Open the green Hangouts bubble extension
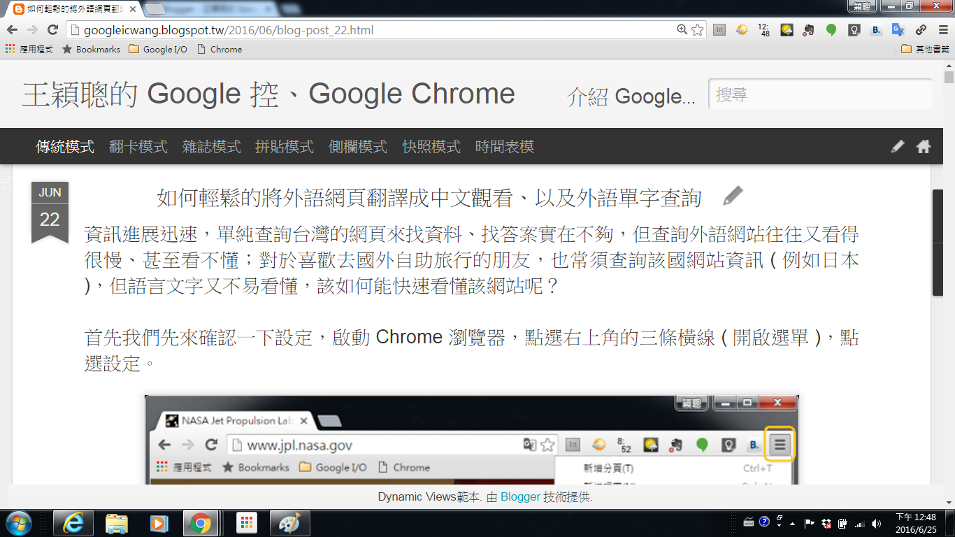Viewport: 955px width, 537px height. click(831, 30)
